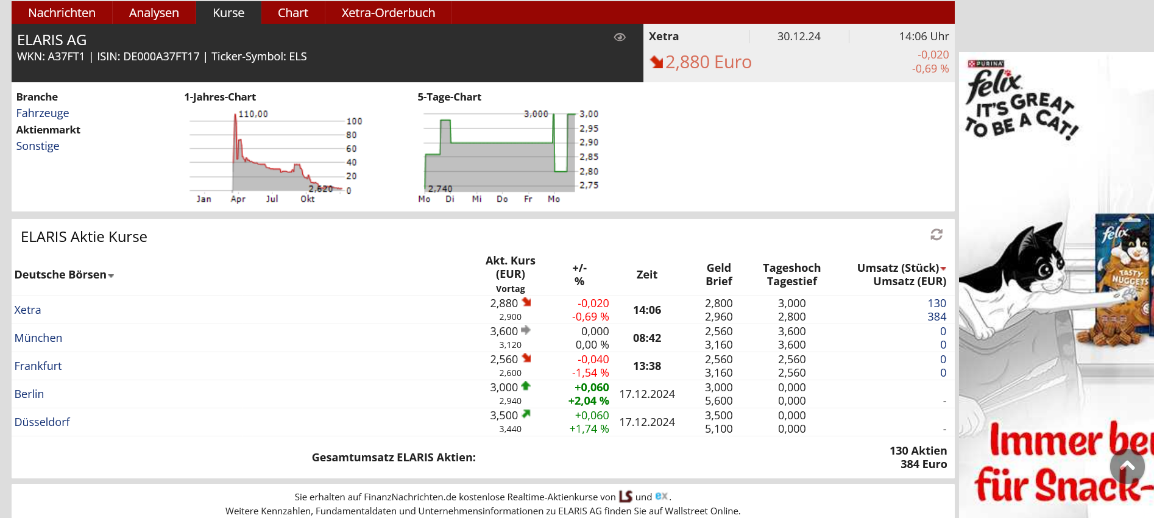Click the scroll-to-top arrow button
Viewport: 1154px width, 518px height.
(x=1127, y=466)
